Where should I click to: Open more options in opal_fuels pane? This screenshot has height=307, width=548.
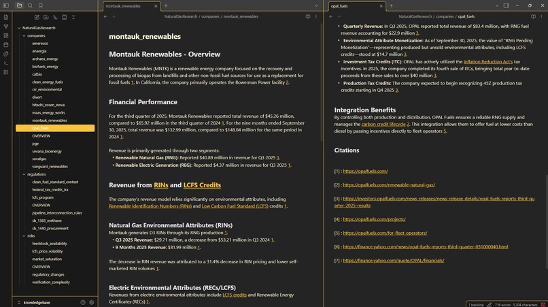coord(541,16)
